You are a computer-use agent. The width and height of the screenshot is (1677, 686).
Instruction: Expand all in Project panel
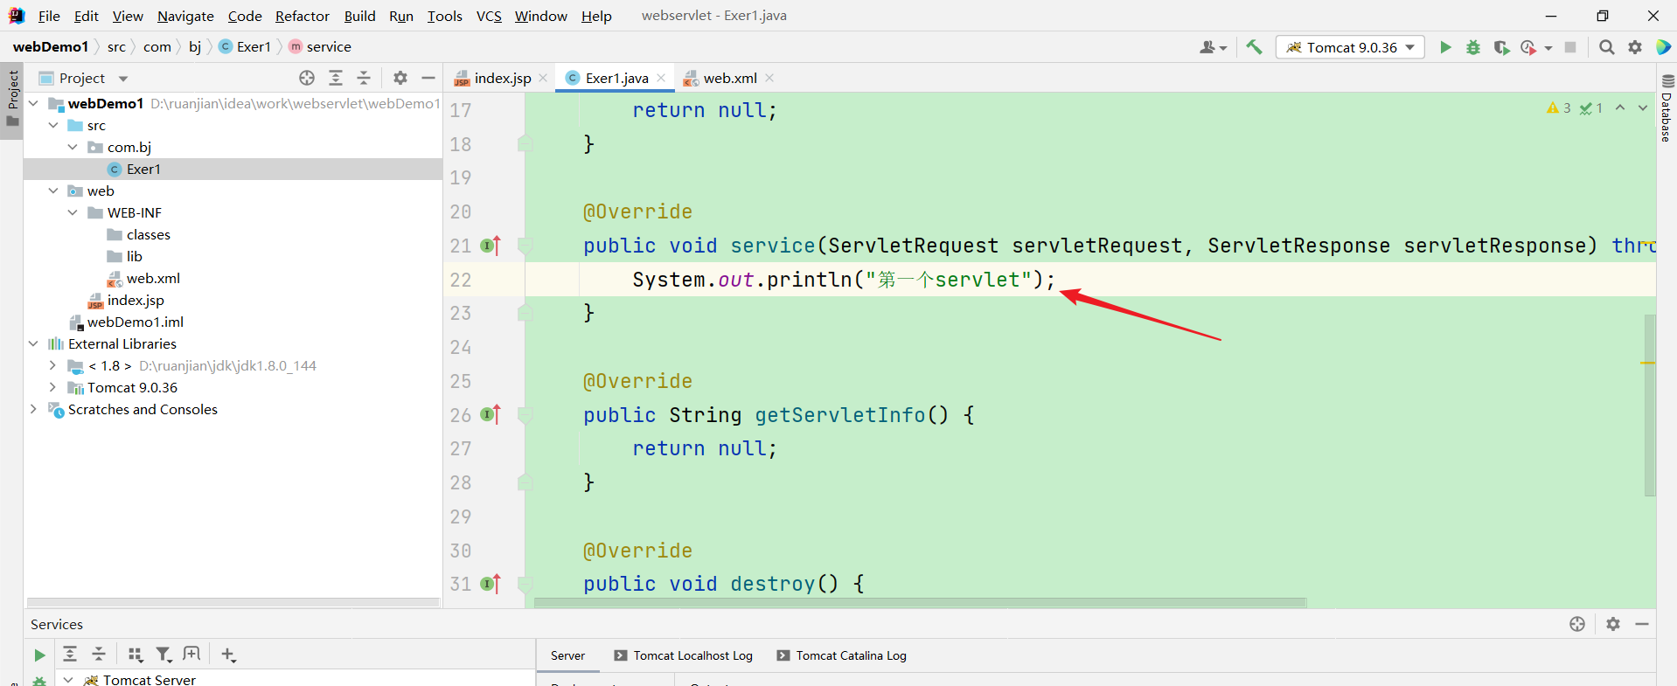[335, 78]
